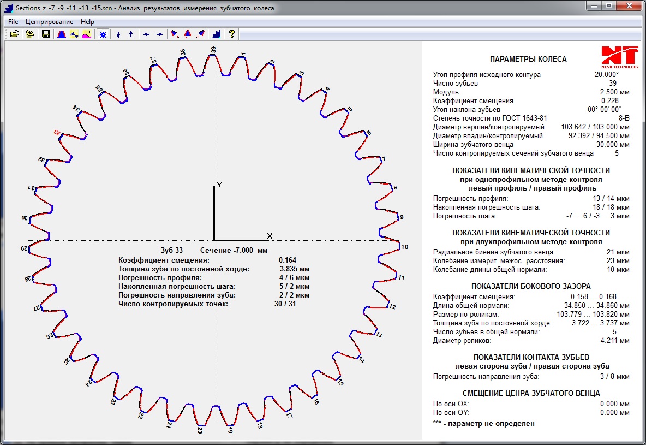
Task: Select the left-tilted tooth measurement icon
Action: (175, 34)
